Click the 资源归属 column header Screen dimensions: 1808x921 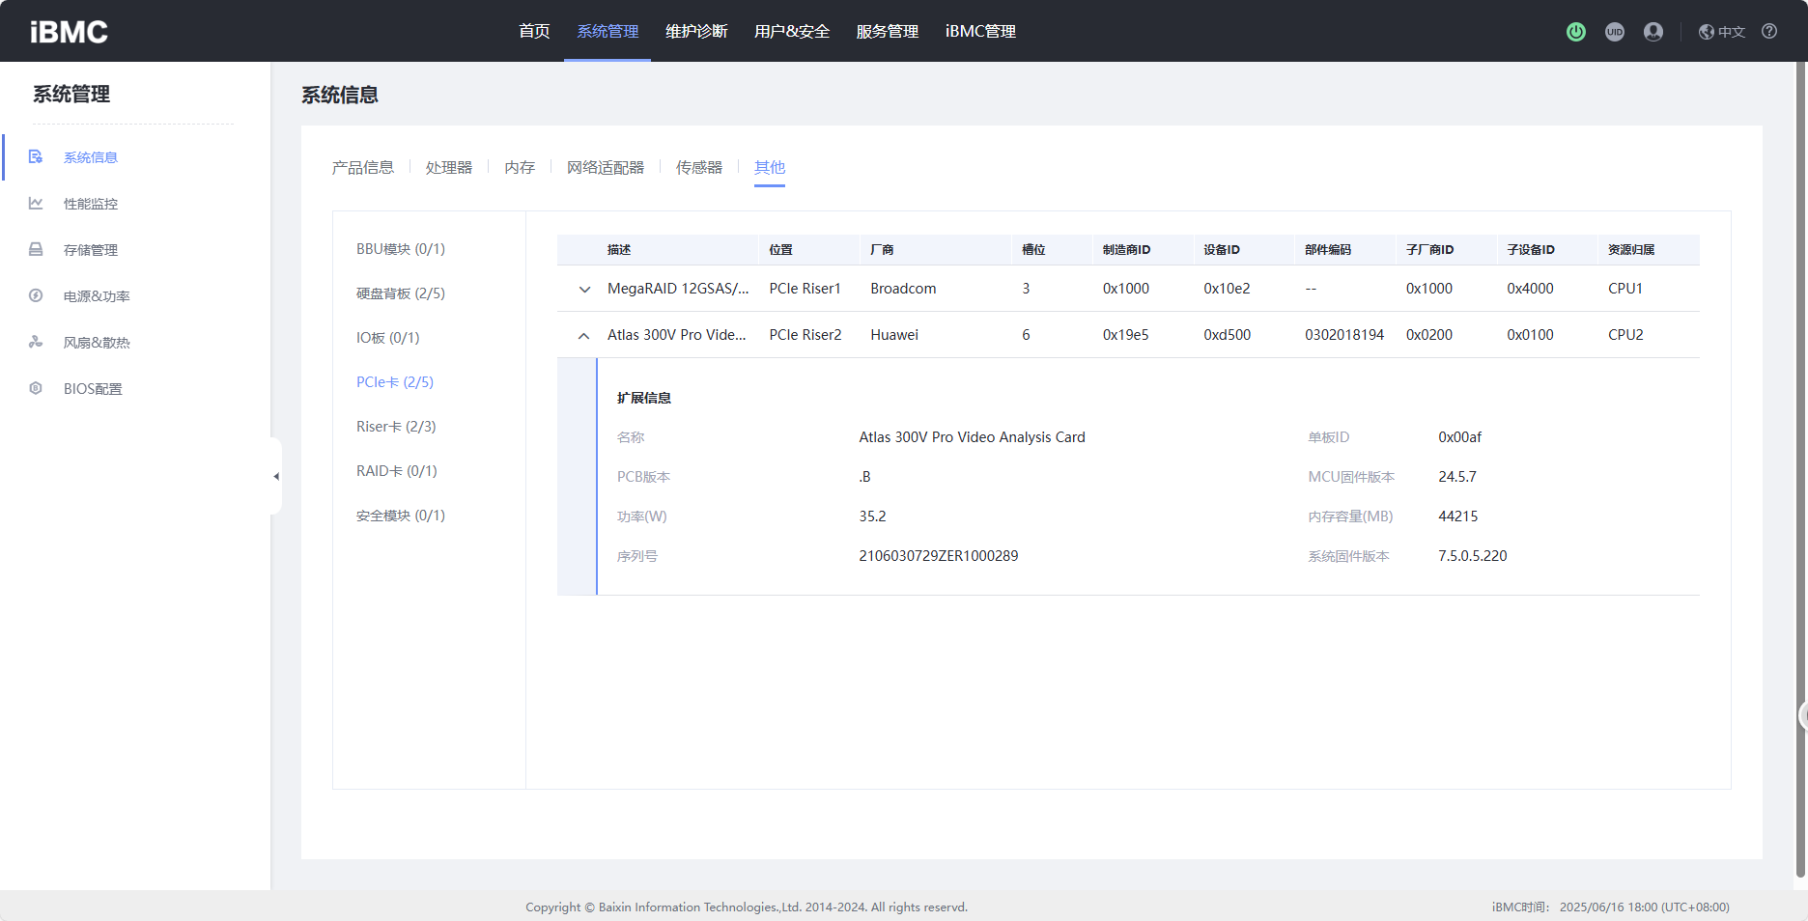pyautogui.click(x=1631, y=250)
